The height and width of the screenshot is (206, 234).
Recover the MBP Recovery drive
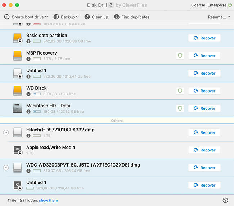(x=204, y=56)
